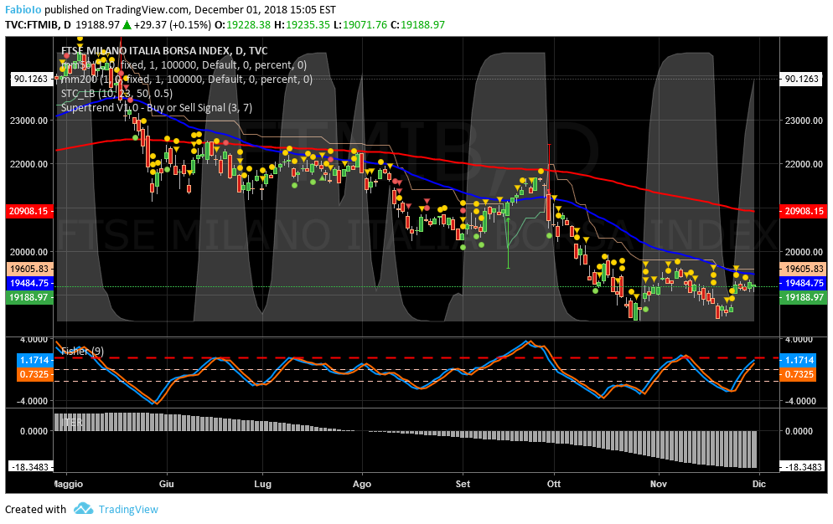The height and width of the screenshot is (524, 833).
Task: Open the TradingView link at bottom
Action: pyautogui.click(x=128, y=509)
